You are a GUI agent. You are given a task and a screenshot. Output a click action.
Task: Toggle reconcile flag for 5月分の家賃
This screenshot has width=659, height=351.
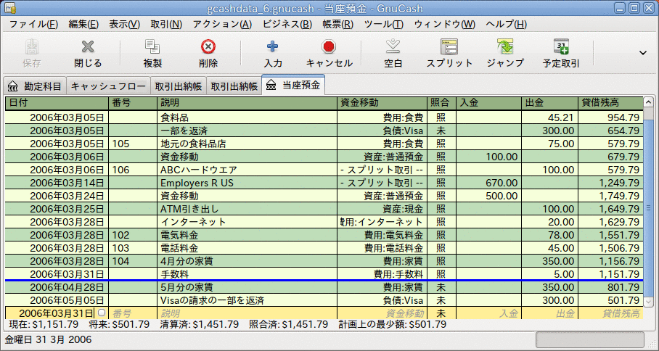(x=441, y=288)
